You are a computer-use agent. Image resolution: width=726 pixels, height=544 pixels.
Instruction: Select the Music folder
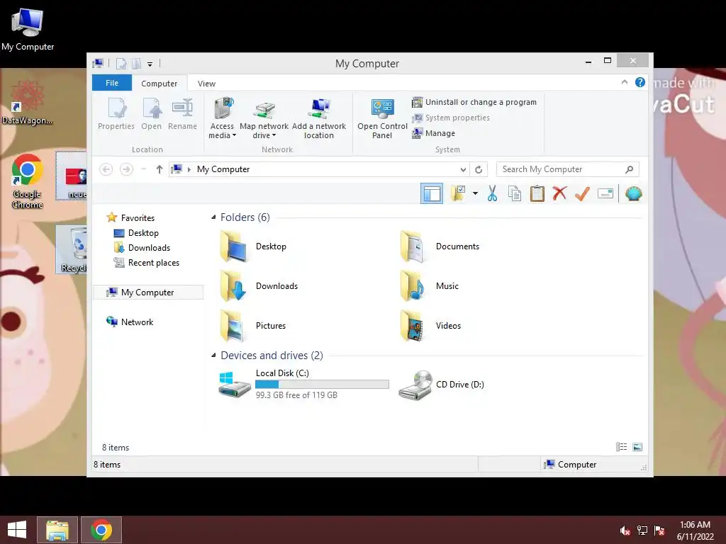429,286
